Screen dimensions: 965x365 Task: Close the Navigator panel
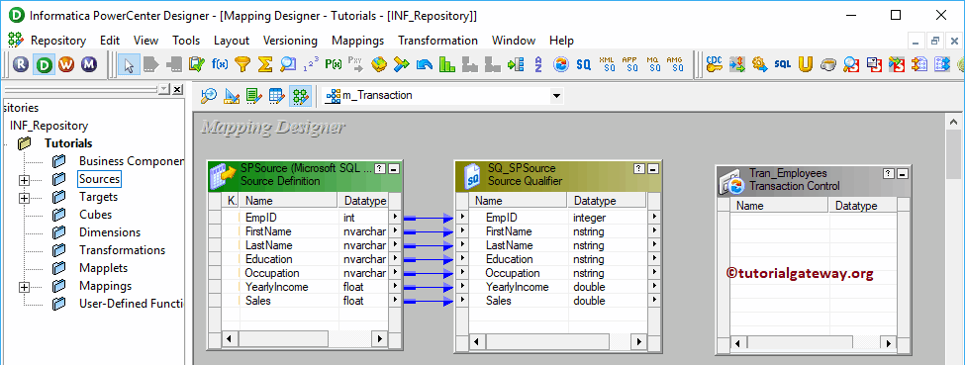click(x=177, y=89)
